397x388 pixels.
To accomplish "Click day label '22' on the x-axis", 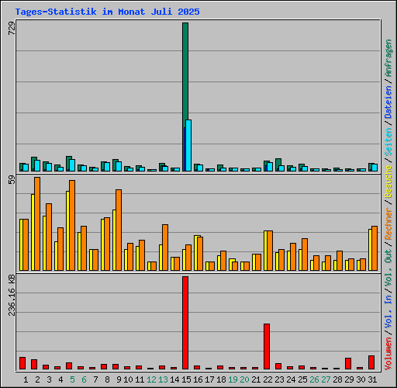I will tap(268, 379).
